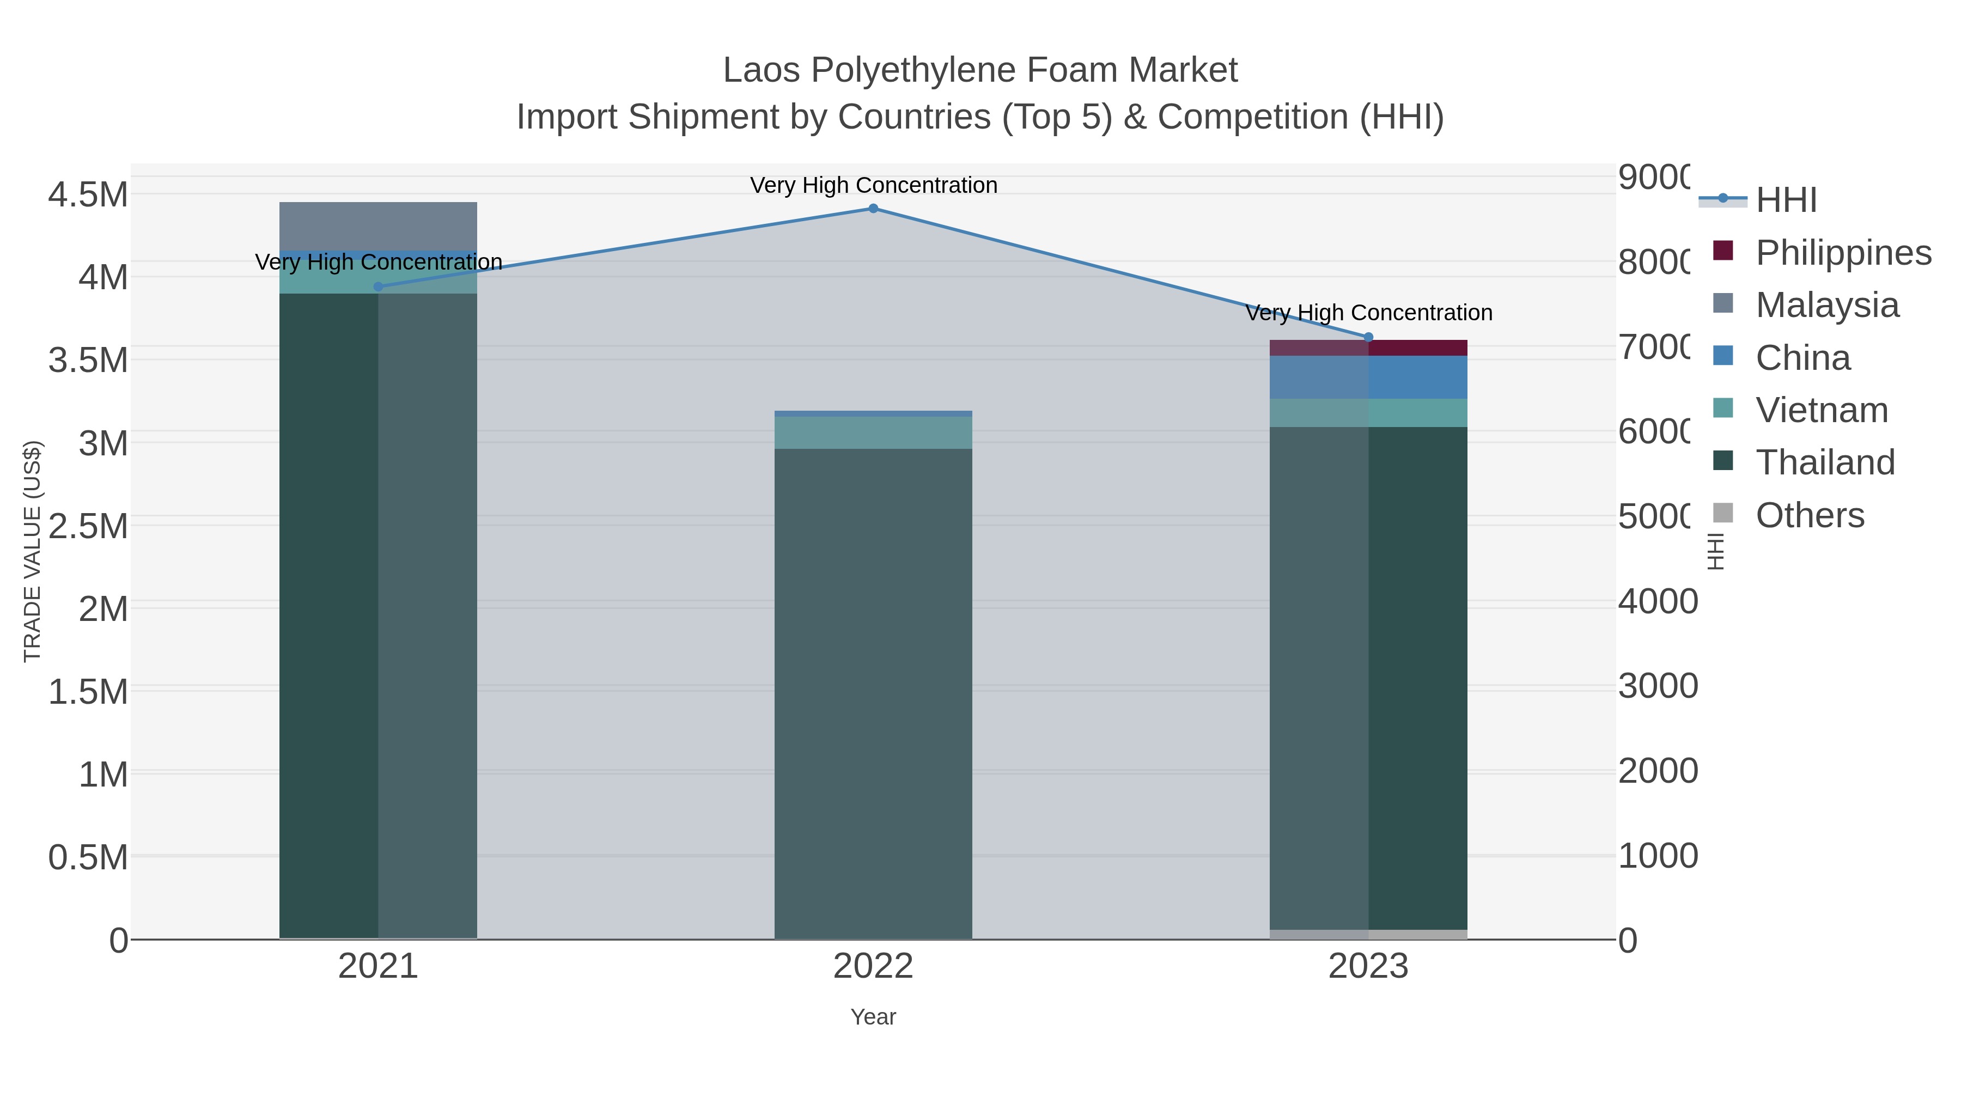The width and height of the screenshot is (1961, 1103).
Task: Click the 2023 HHI data point
Action: click(x=1368, y=337)
